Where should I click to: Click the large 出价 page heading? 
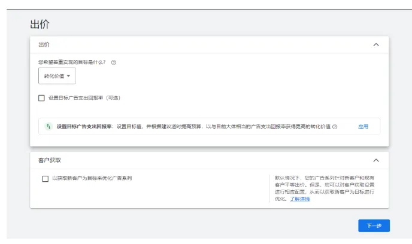tap(40, 24)
